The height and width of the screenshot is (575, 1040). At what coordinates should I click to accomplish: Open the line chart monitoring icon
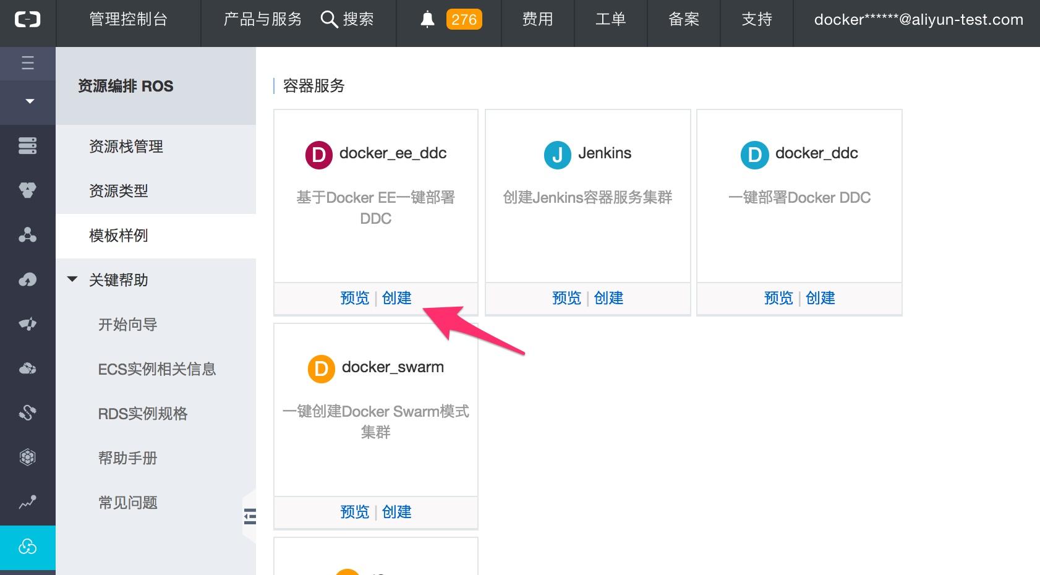pyautogui.click(x=27, y=502)
